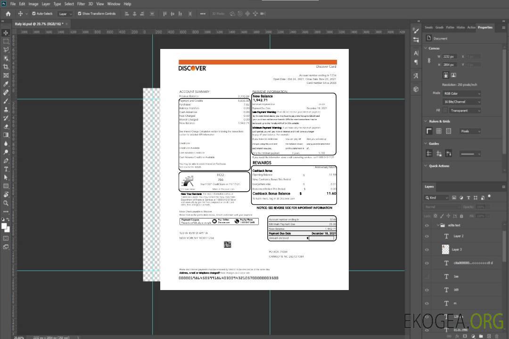Screen dimensions: 509x339
Task: Open the Character panel icon
Action: (416, 53)
